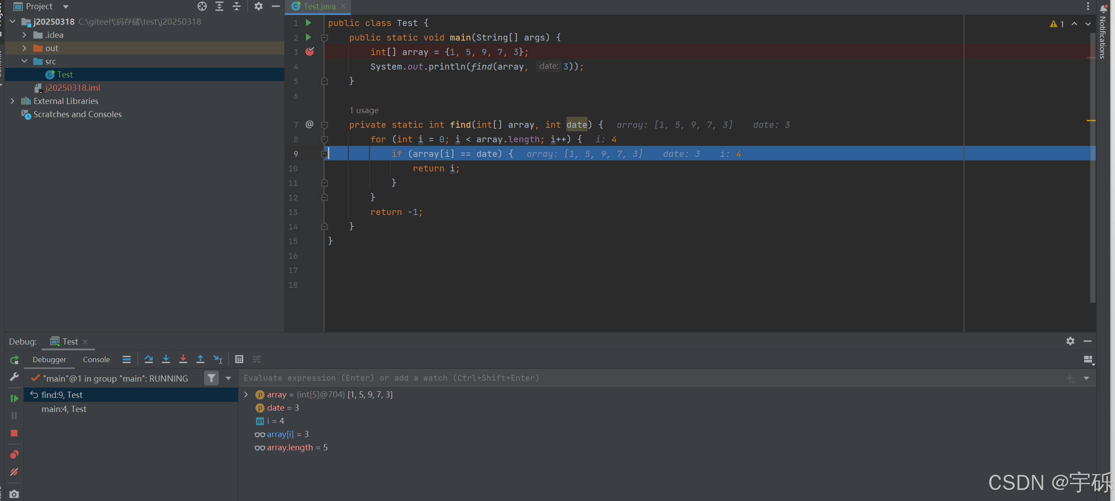Toggle the breakpoint on line 3
This screenshot has width=1115, height=501.
(x=310, y=52)
